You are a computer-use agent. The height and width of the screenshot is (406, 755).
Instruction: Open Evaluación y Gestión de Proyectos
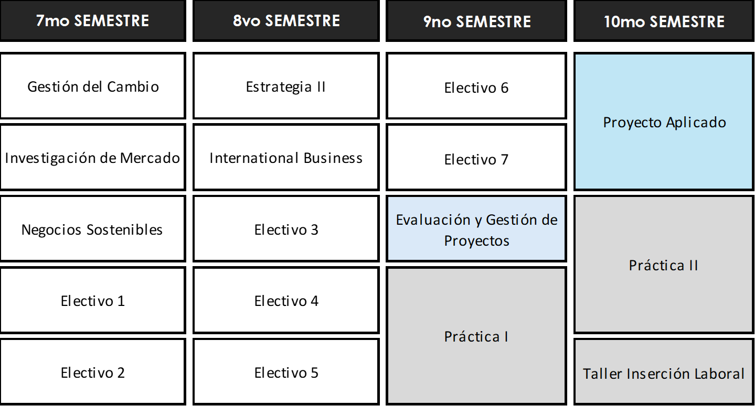476,229
